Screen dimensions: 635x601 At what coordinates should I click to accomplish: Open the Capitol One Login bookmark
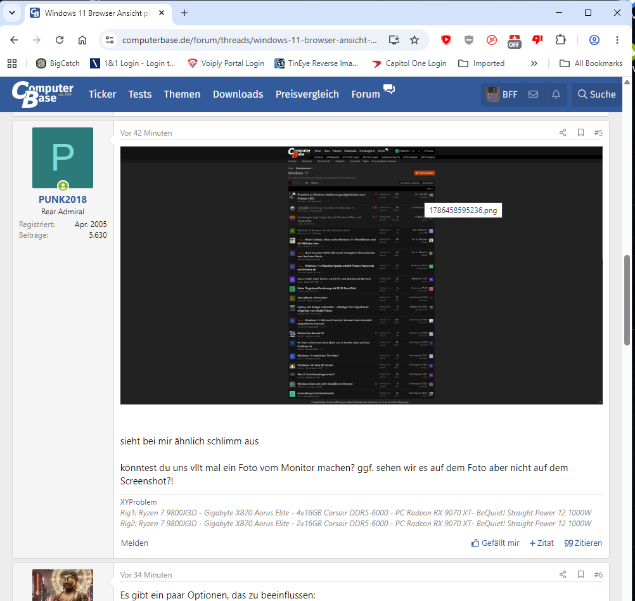tap(409, 63)
